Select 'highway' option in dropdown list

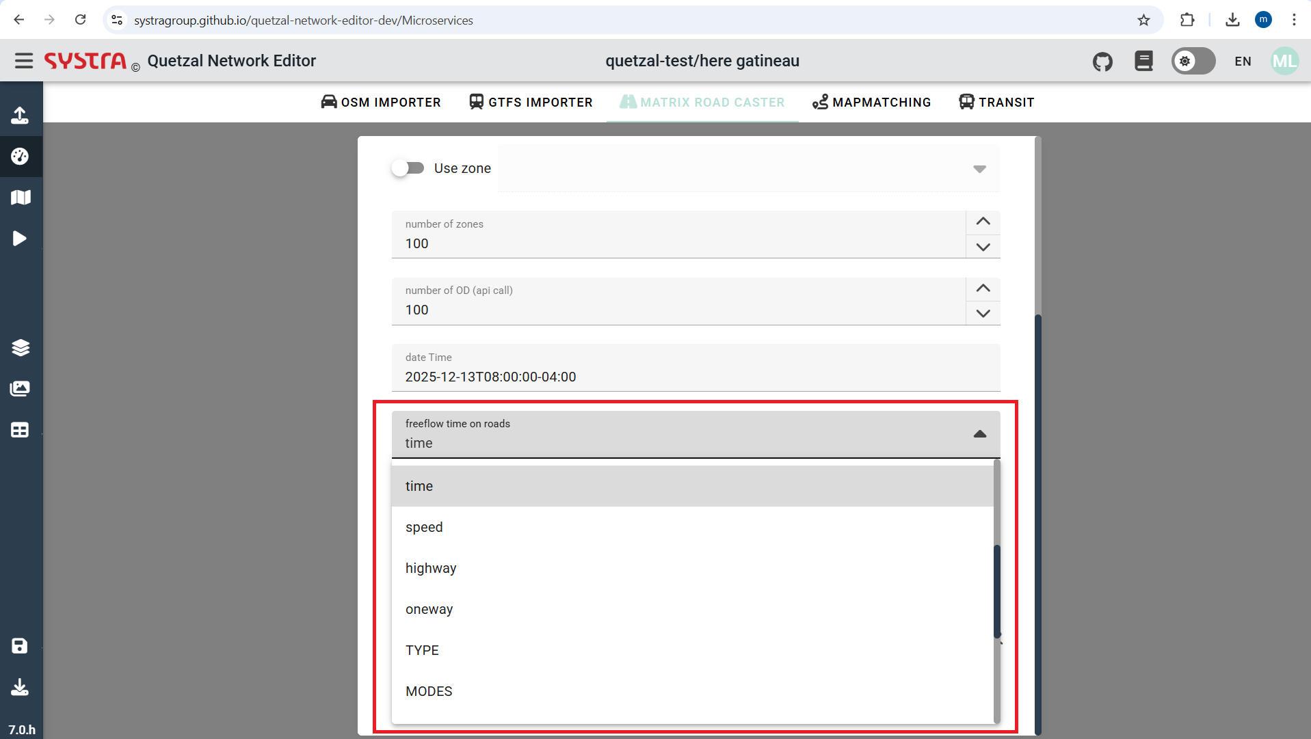pos(692,568)
